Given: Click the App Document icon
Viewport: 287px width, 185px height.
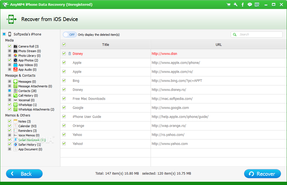Looking at the screenshot, I should 15,149.
